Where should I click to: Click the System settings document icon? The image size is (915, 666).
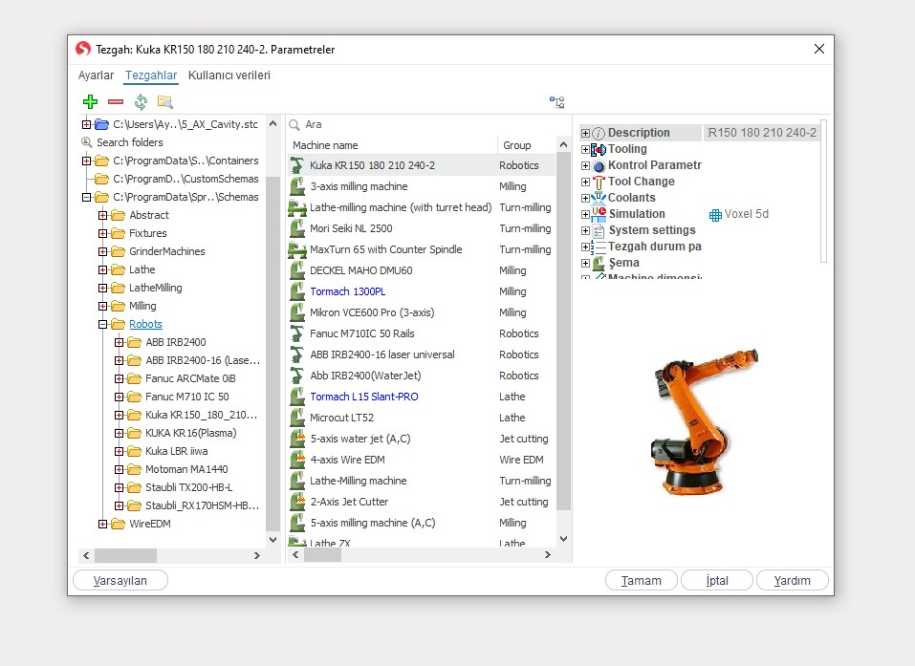point(599,230)
